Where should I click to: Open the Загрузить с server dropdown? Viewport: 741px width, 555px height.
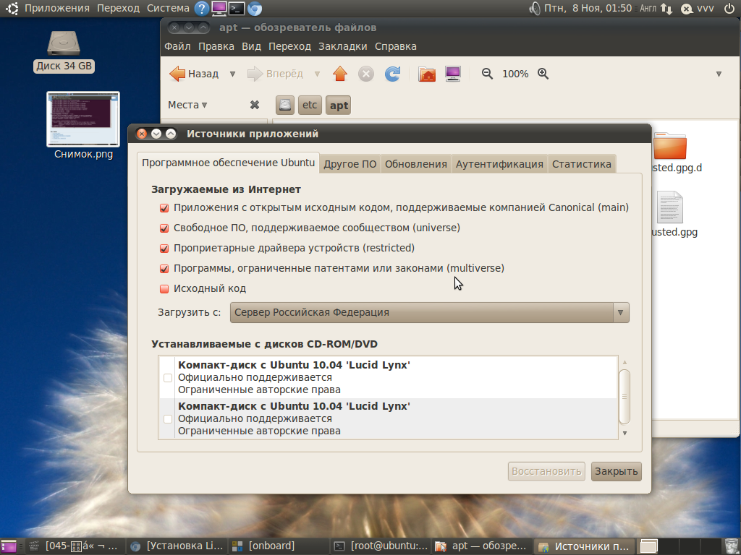pyautogui.click(x=429, y=312)
